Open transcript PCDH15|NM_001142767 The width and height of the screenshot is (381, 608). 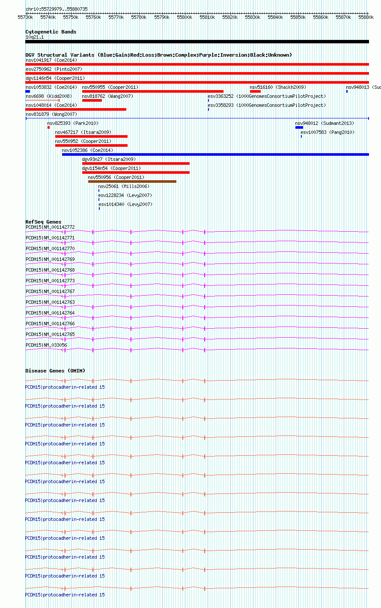[50, 291]
